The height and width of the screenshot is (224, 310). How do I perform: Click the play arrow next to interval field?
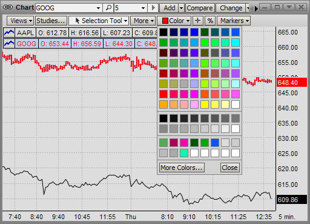(x=153, y=8)
